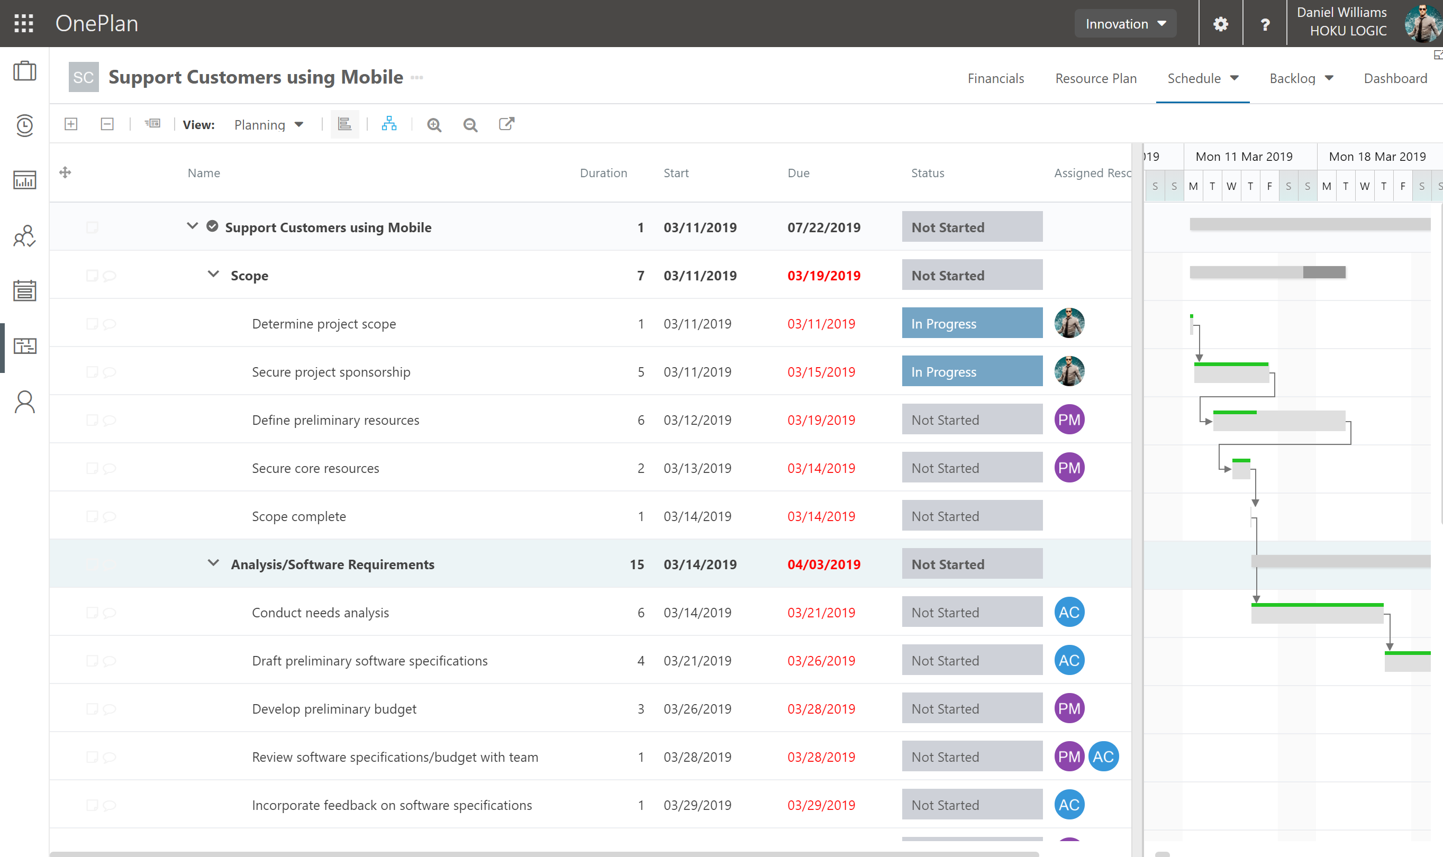Open the Innovation dropdown button
The image size is (1443, 857).
tap(1124, 24)
